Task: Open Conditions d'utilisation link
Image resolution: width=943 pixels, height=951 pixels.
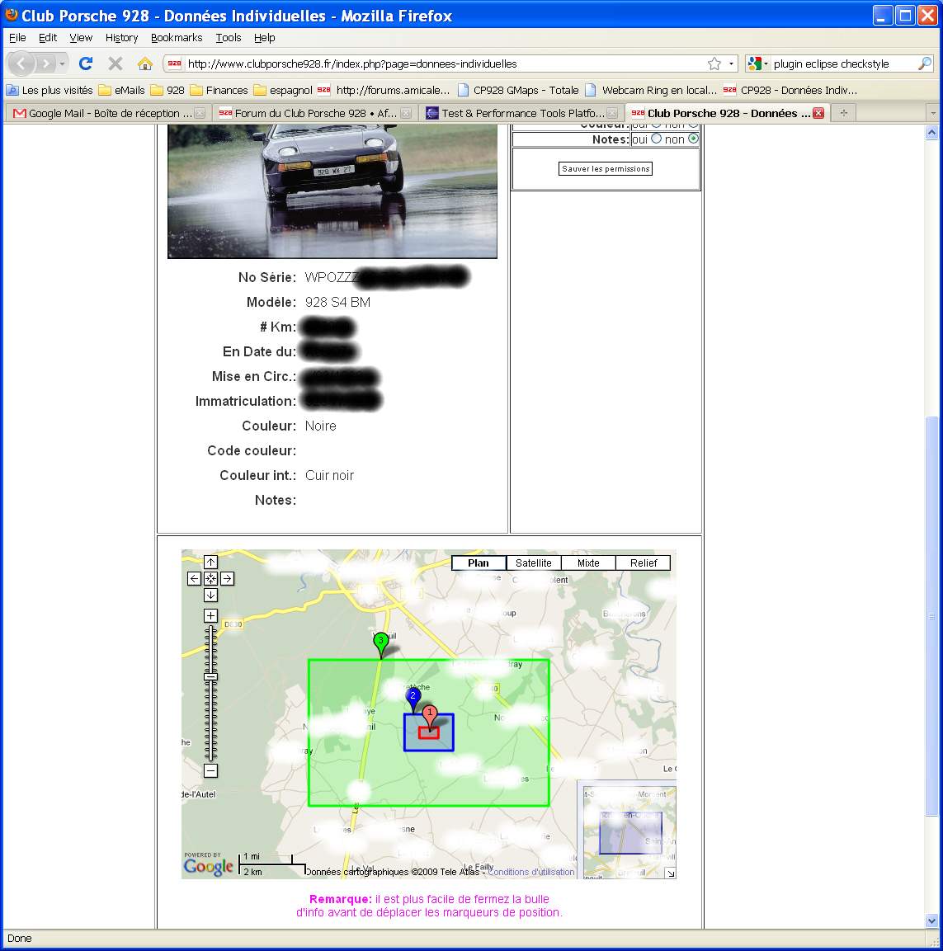Action: [531, 872]
